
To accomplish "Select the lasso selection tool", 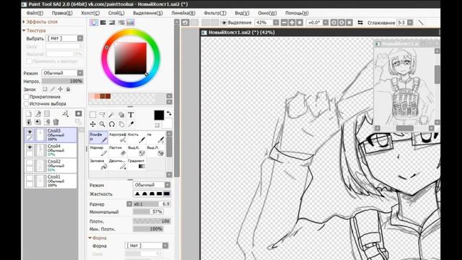I will (103, 115).
